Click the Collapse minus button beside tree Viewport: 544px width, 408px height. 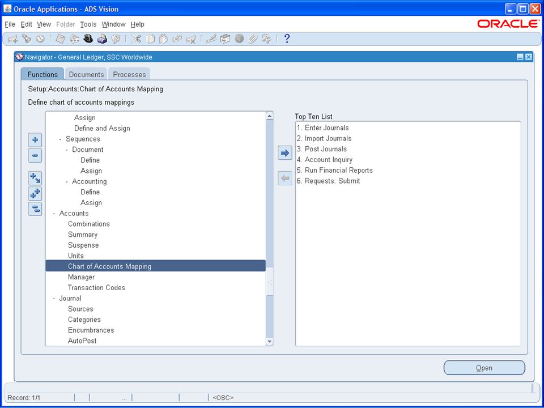pyautogui.click(x=35, y=155)
